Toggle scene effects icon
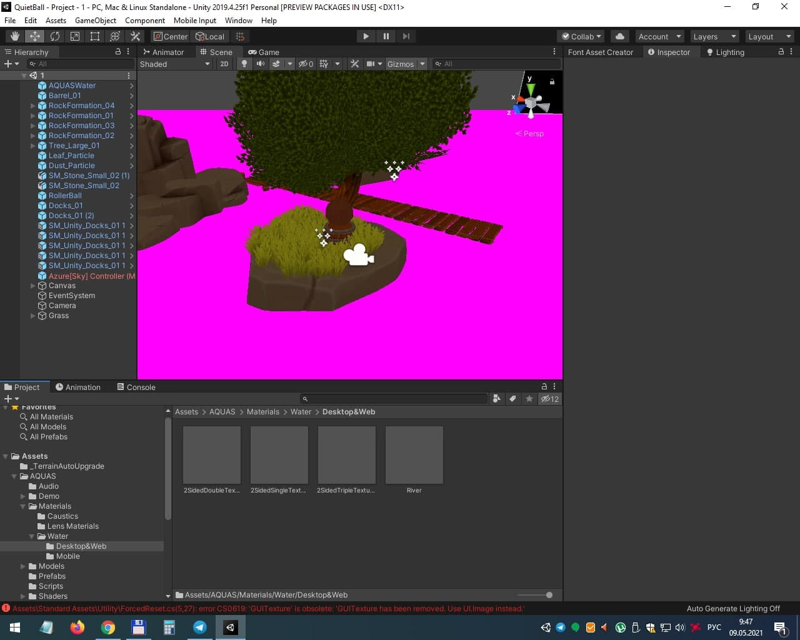Viewport: 800px width, 640px height. point(276,64)
